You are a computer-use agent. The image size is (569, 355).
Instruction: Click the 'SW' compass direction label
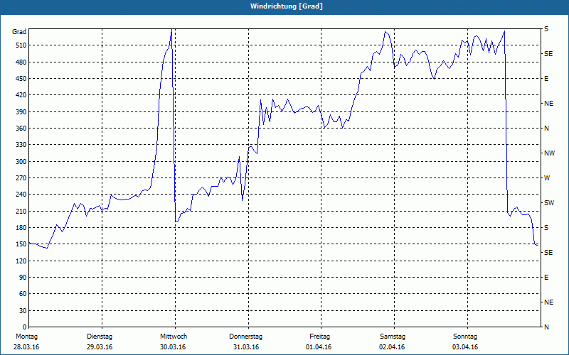[x=549, y=203]
